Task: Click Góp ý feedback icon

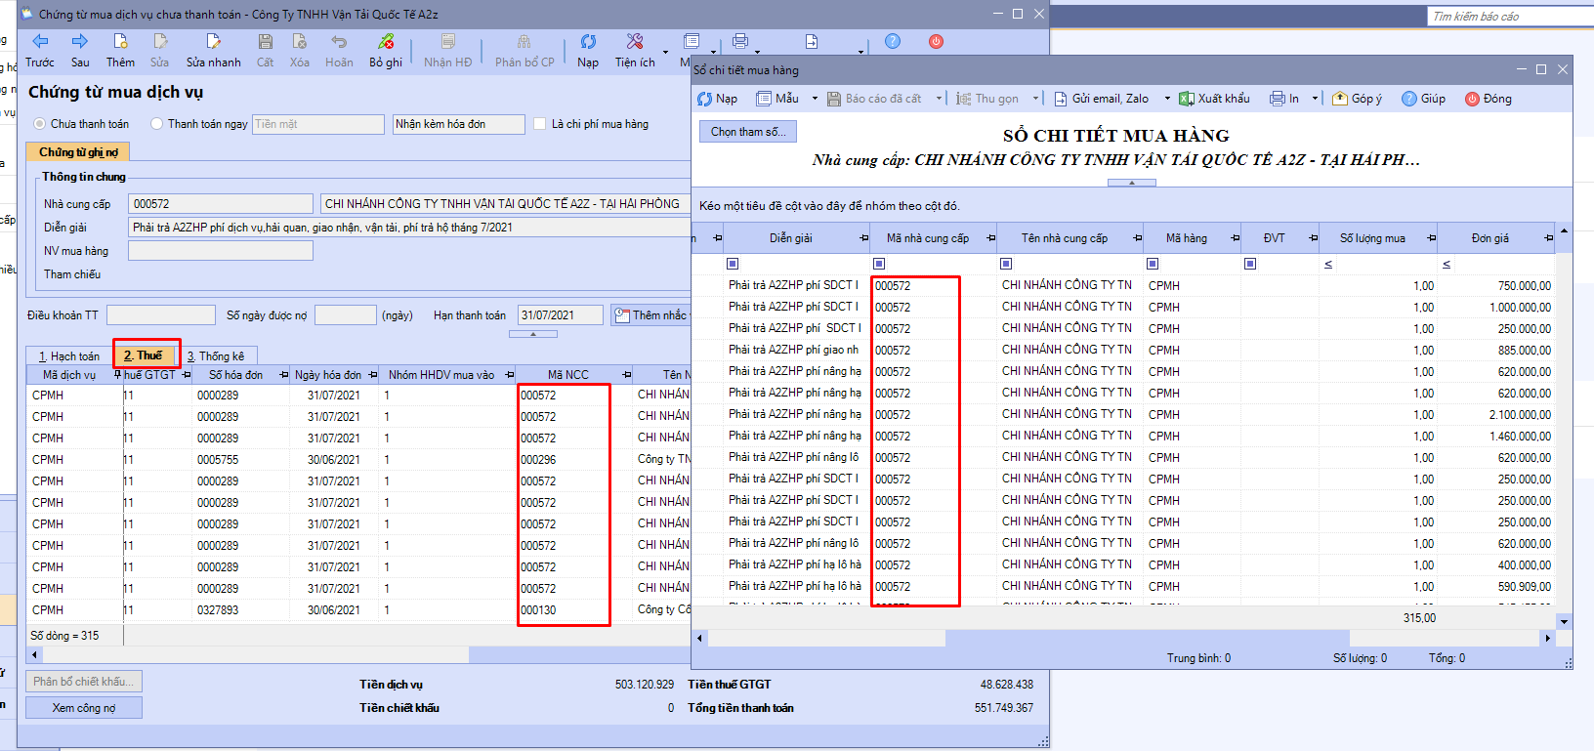Action: point(1340,99)
